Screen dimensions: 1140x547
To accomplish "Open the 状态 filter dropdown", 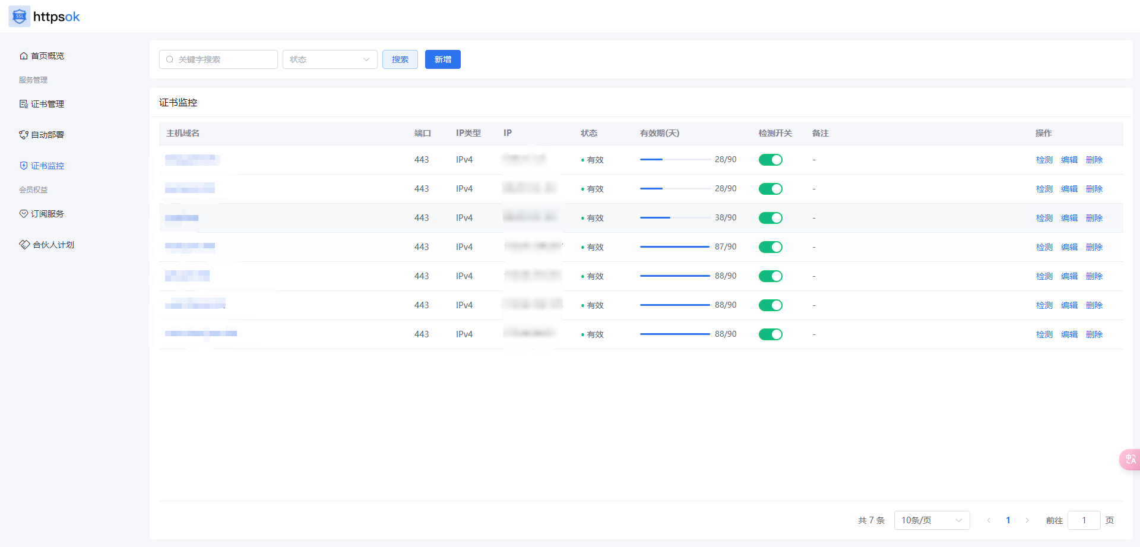I will pos(330,59).
